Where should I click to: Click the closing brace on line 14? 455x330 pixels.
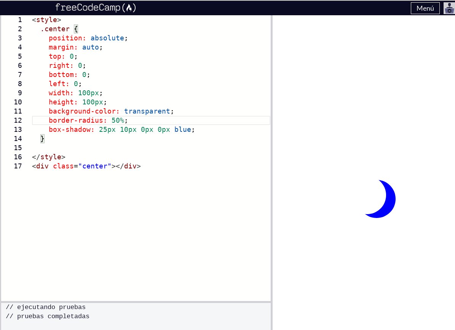[42, 139]
